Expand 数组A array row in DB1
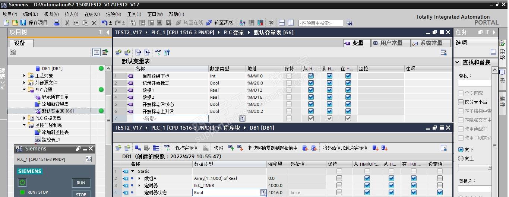Viewport: 509px width, 197px height. (140, 178)
